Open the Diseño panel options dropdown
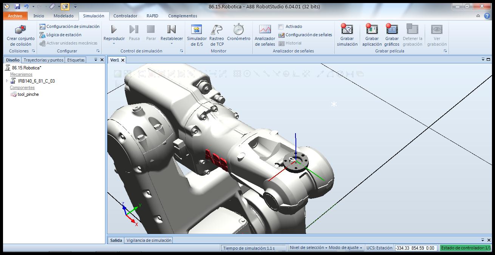 pyautogui.click(x=96, y=60)
